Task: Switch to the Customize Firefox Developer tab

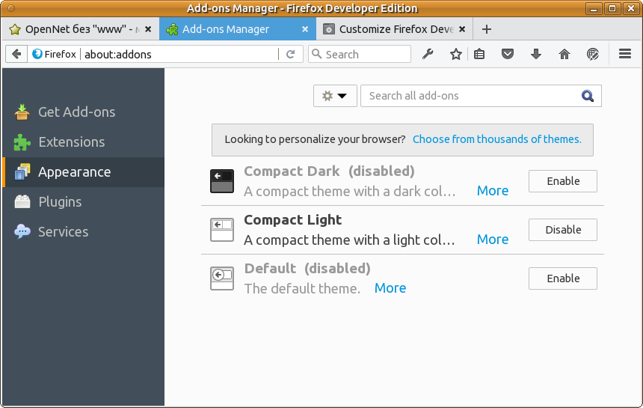Action: tap(393, 29)
